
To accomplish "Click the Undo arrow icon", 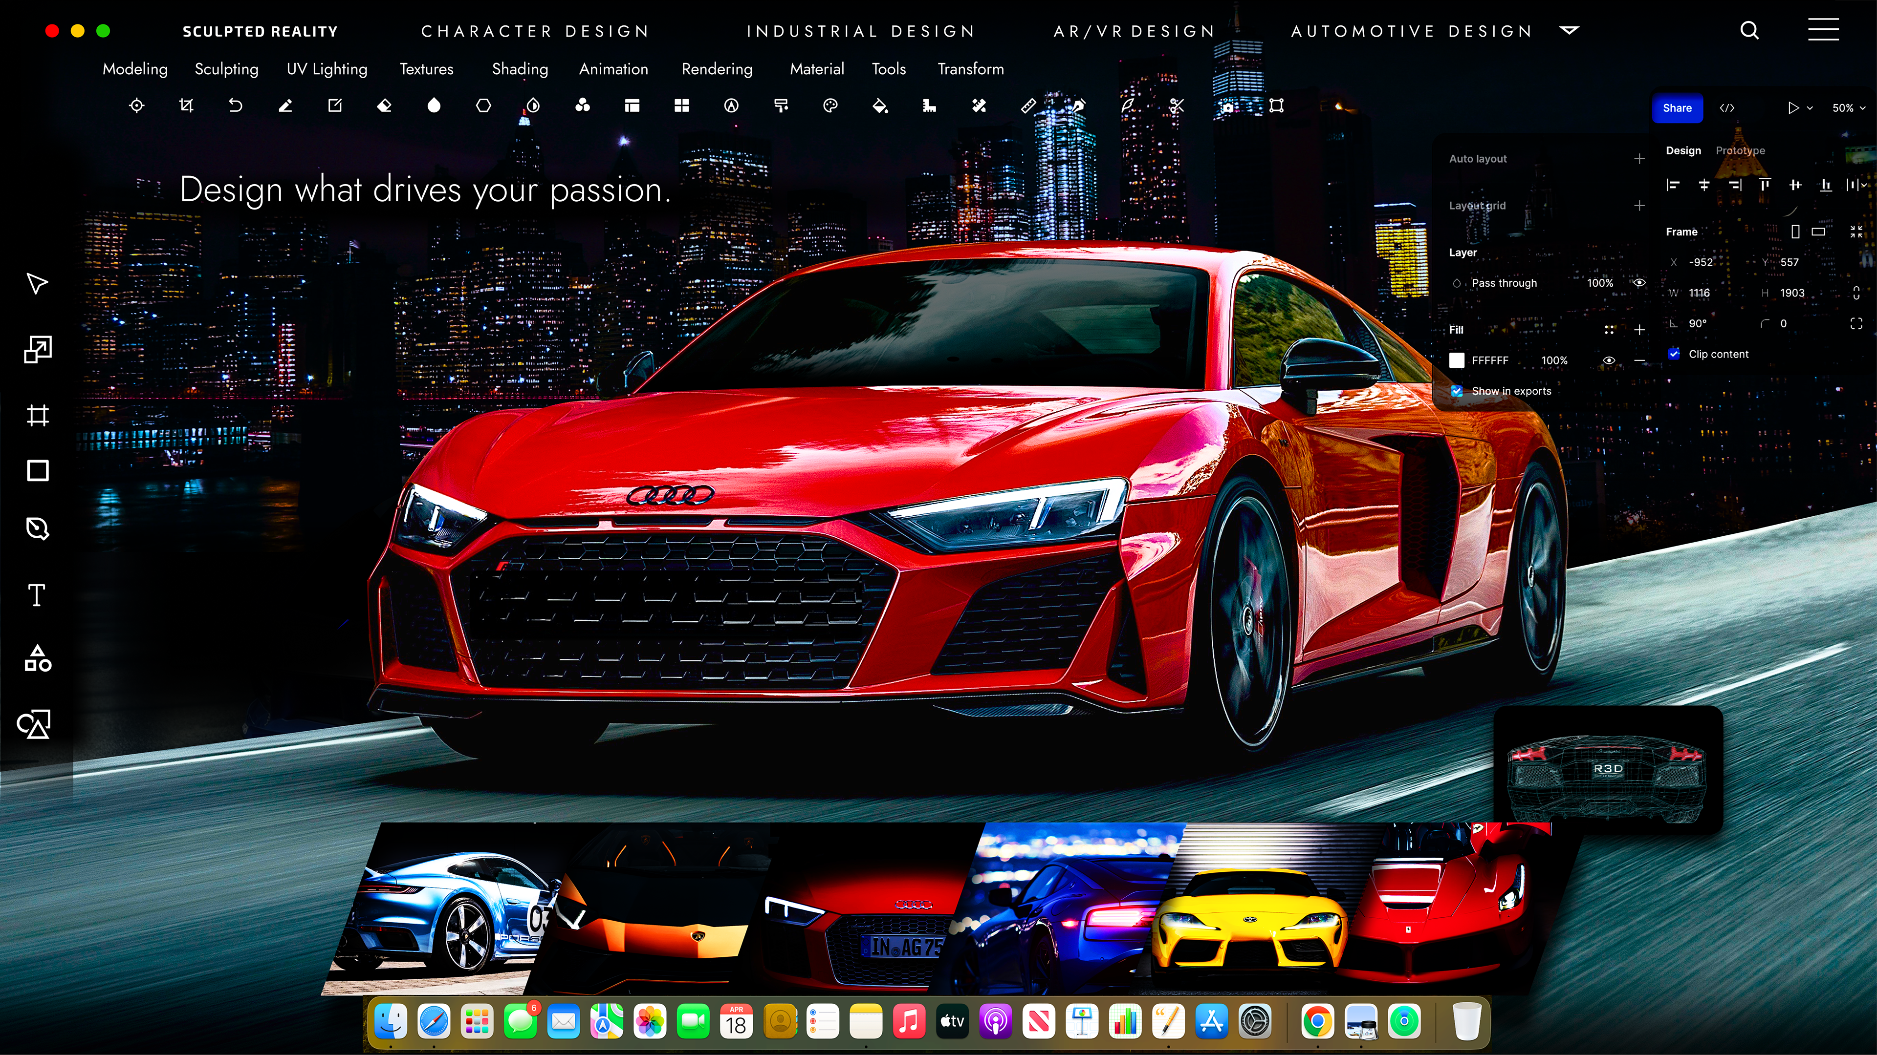I will pos(235,105).
